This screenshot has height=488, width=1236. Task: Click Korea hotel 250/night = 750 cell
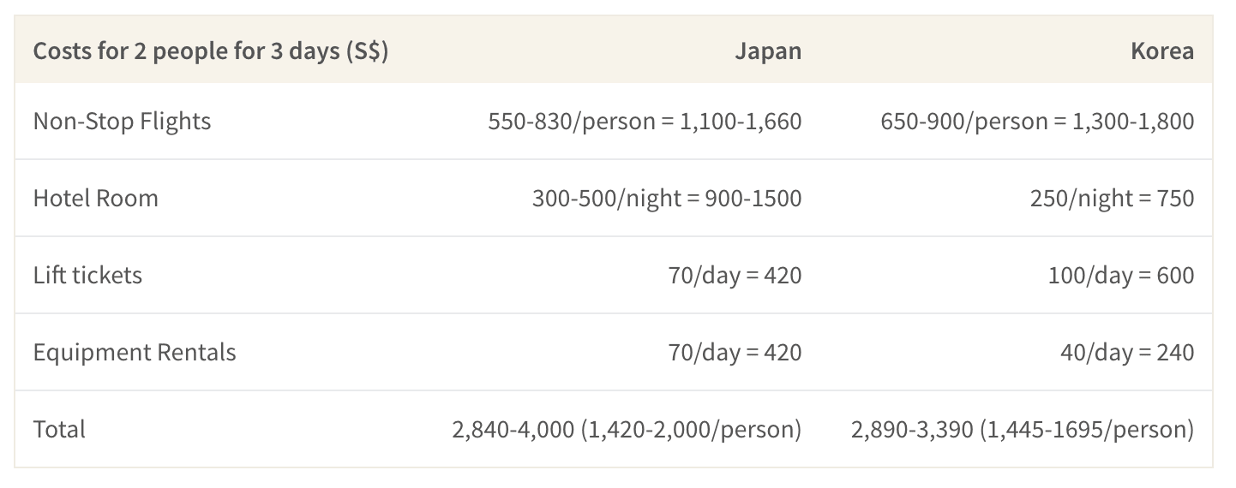(1112, 198)
